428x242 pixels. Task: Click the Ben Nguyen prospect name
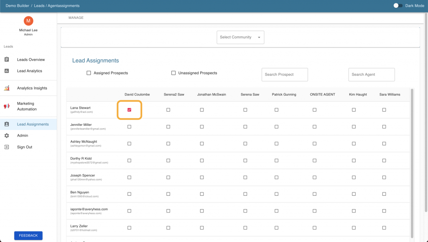point(79,192)
